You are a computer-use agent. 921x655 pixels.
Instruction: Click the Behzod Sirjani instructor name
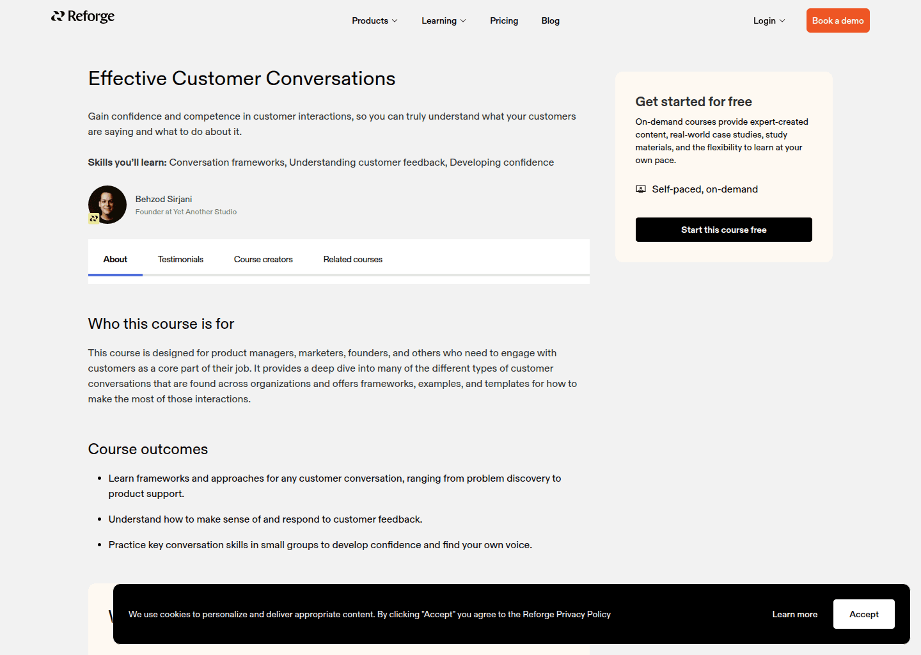[164, 199]
